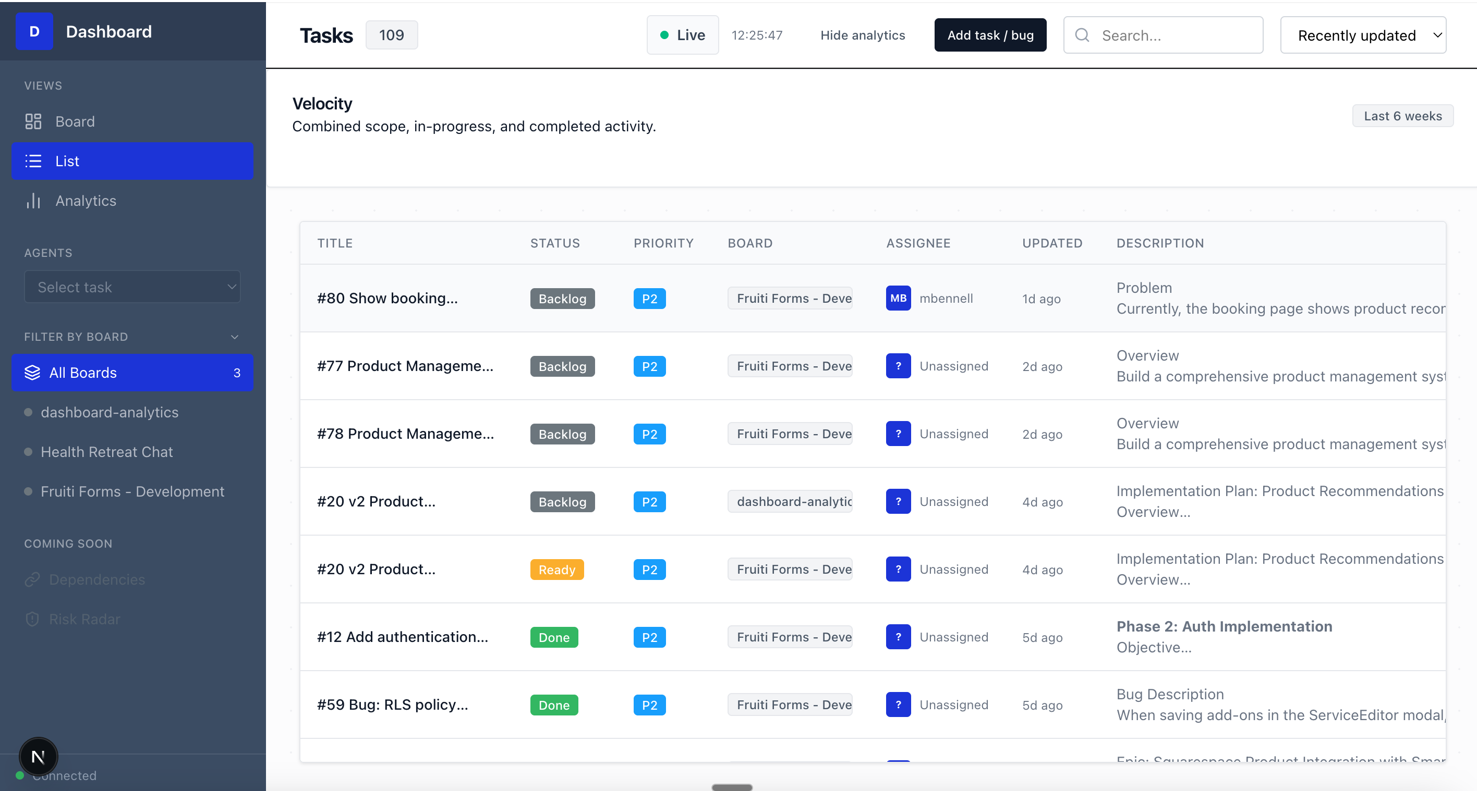Select Fruiti Forms - Development board

click(x=132, y=491)
